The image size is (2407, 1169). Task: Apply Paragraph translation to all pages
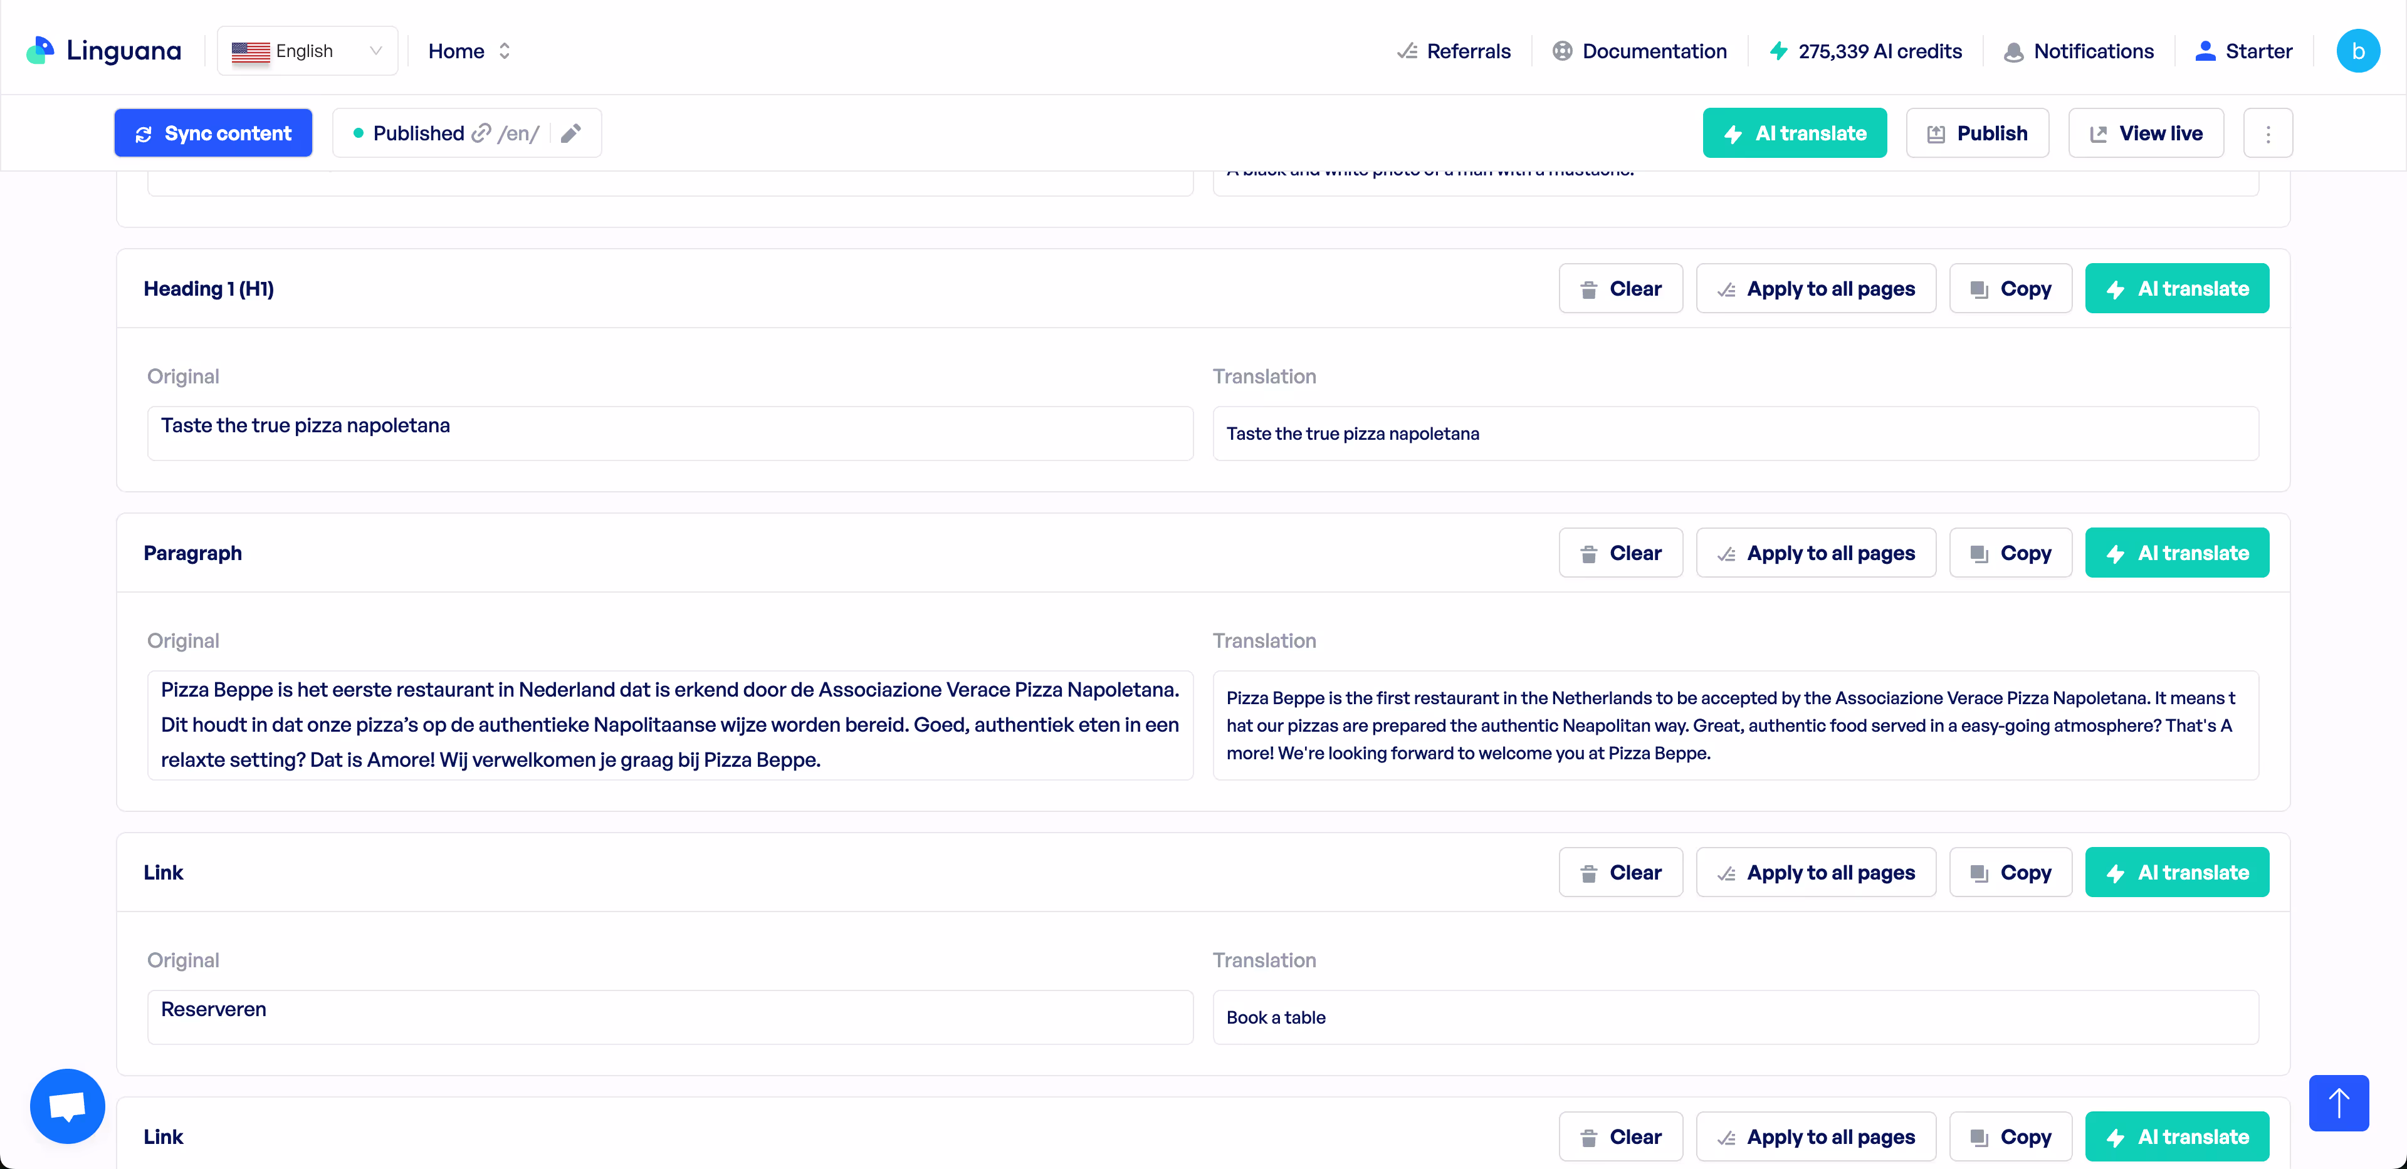1815,553
